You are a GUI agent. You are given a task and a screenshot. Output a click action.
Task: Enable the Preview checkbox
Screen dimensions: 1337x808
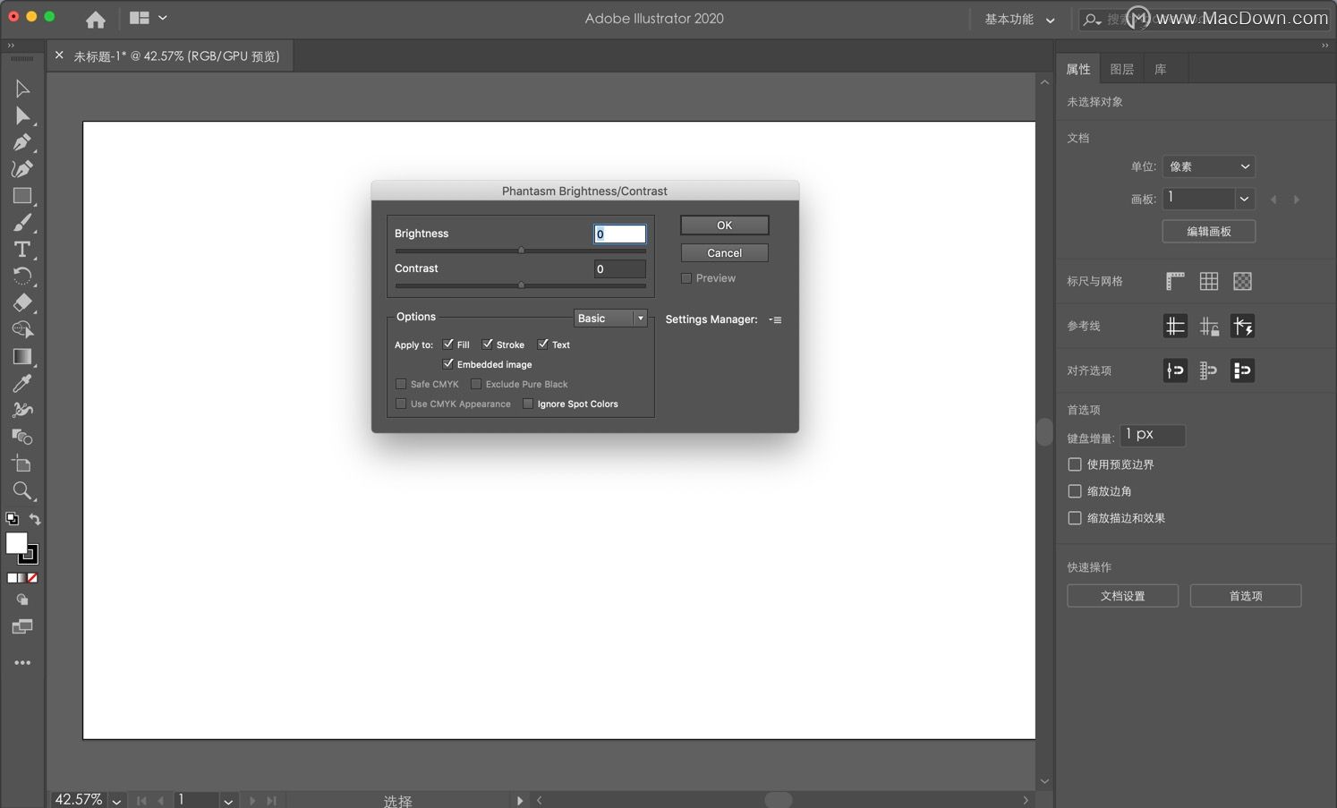coord(686,278)
